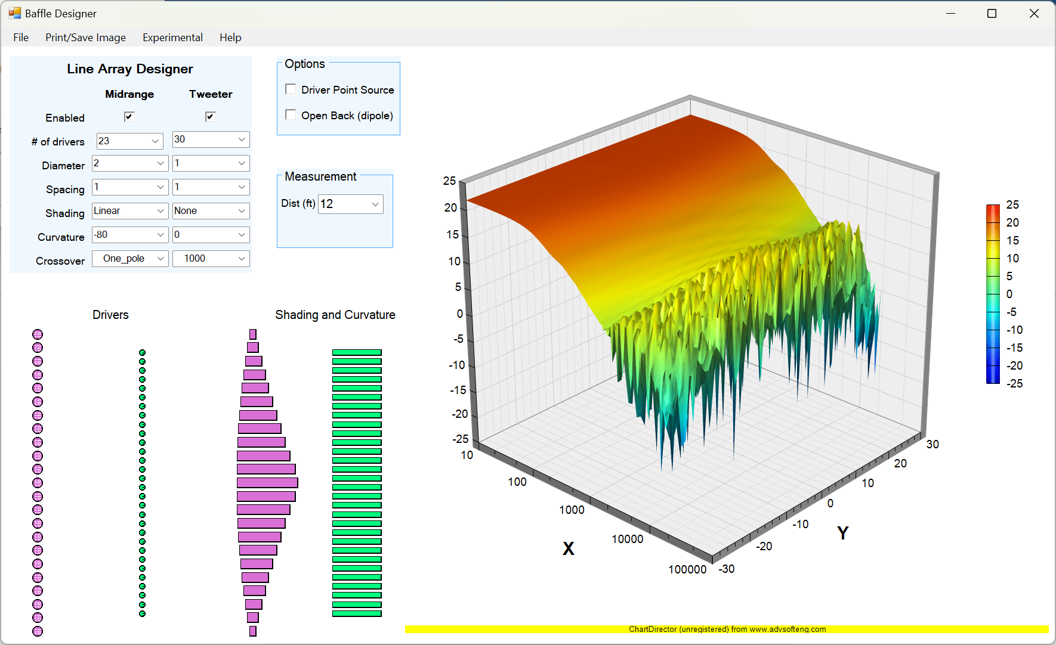Click the ChartDirector advsofteng.com notice
This screenshot has width=1056, height=645.
[727, 629]
